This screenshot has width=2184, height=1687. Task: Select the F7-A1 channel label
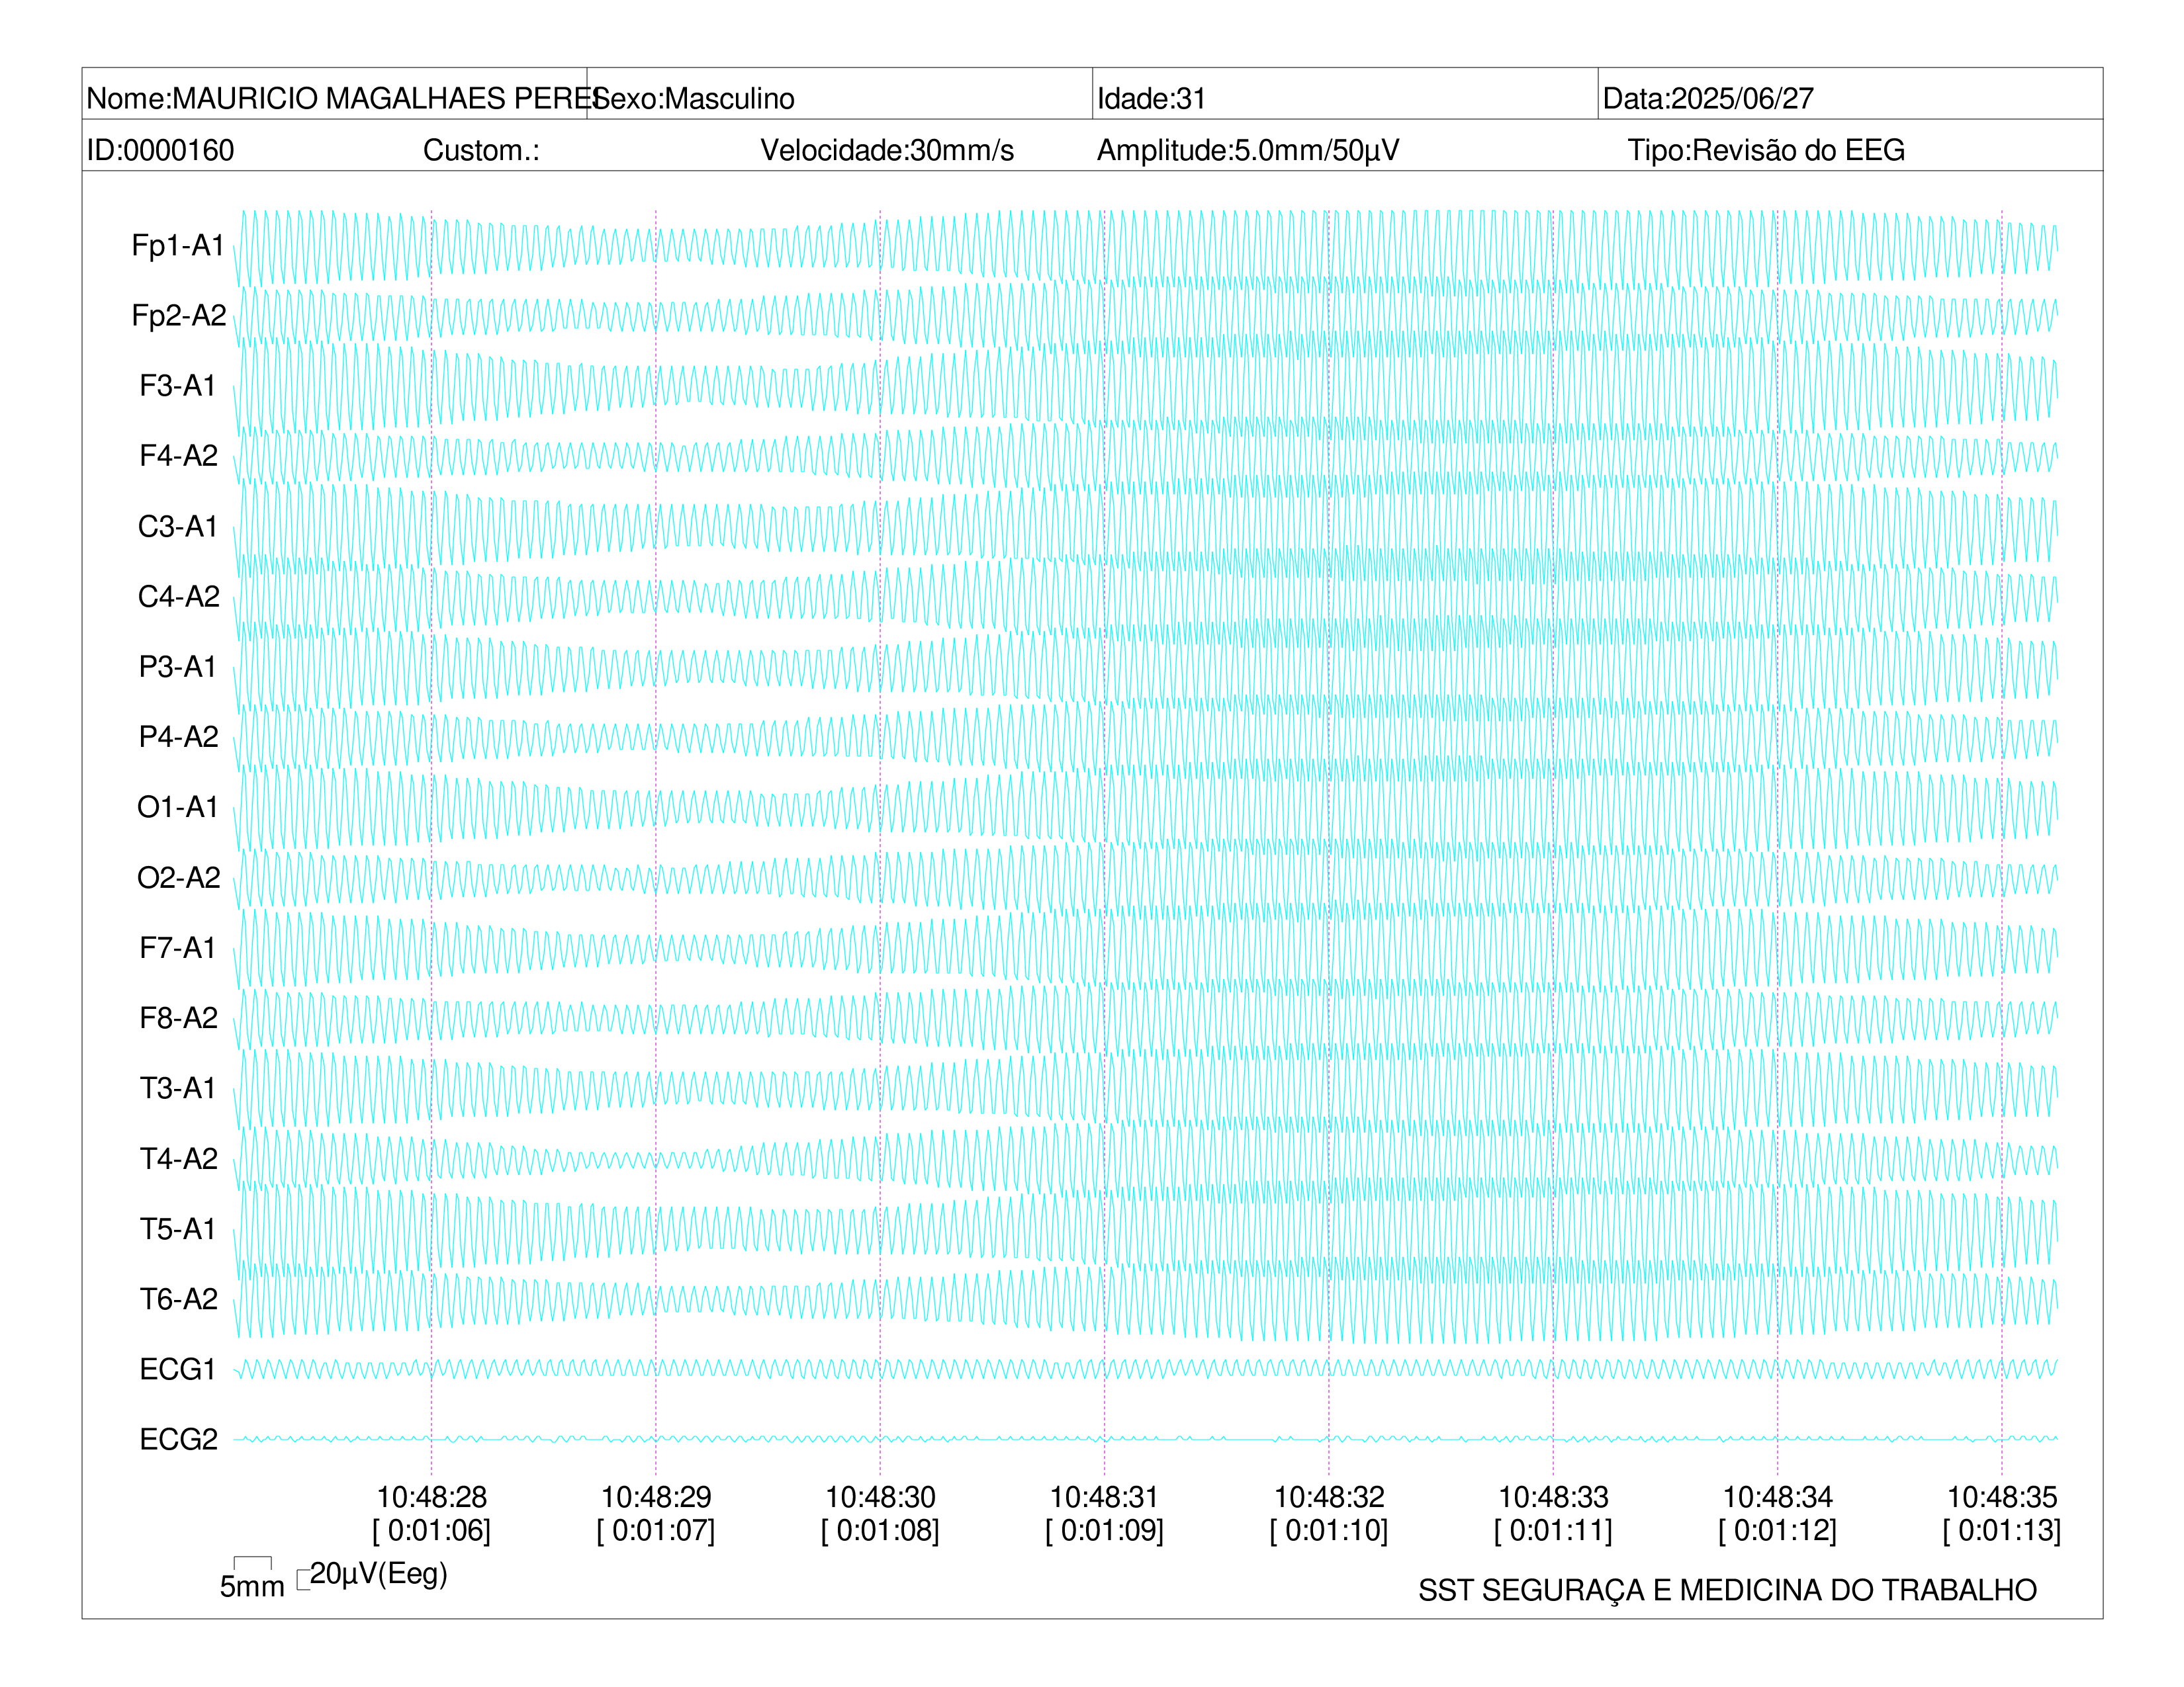[x=178, y=947]
